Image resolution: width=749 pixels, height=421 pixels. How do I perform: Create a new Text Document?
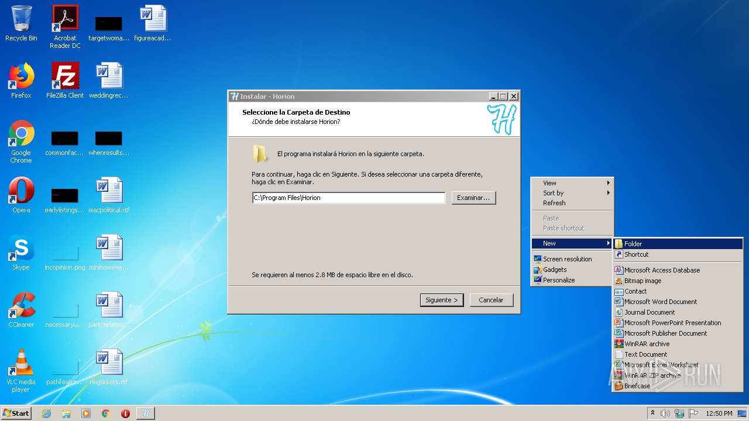(678, 354)
